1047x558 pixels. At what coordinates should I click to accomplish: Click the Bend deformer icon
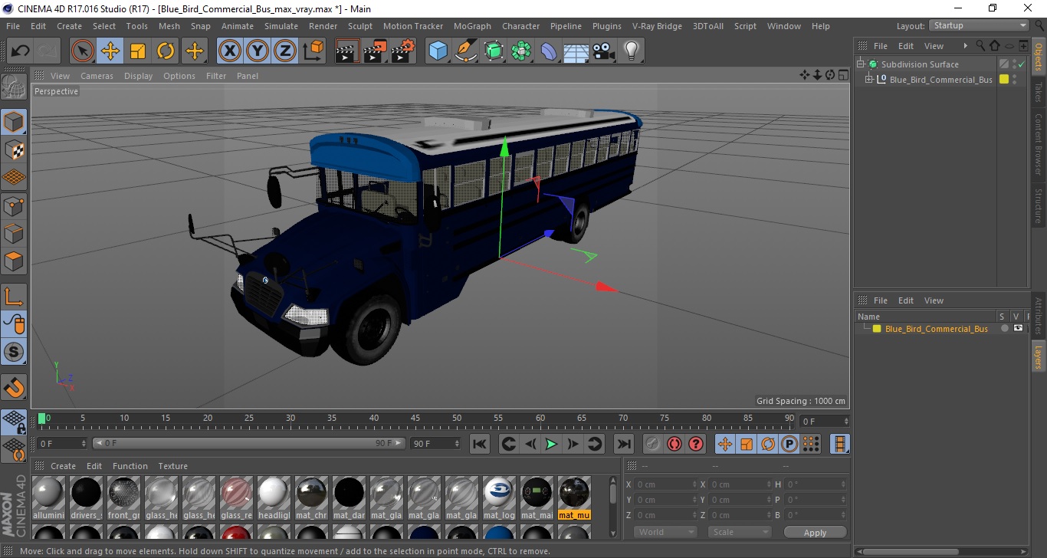549,51
